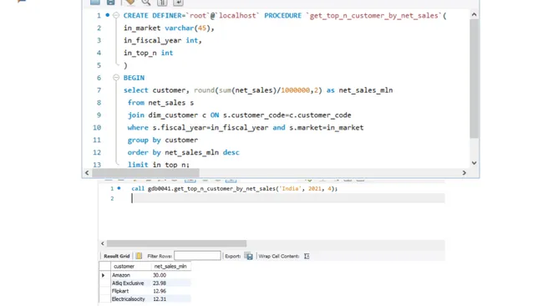Click the 'India' argument in the call statement

(x=289, y=188)
